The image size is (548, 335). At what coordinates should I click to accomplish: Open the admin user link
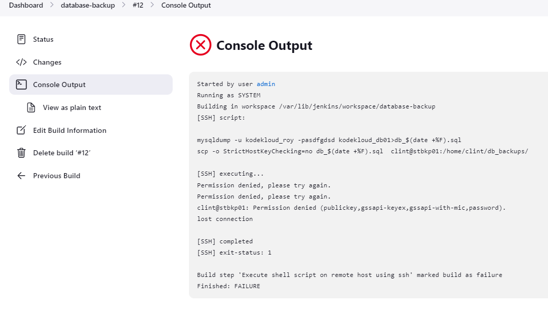tap(266, 84)
